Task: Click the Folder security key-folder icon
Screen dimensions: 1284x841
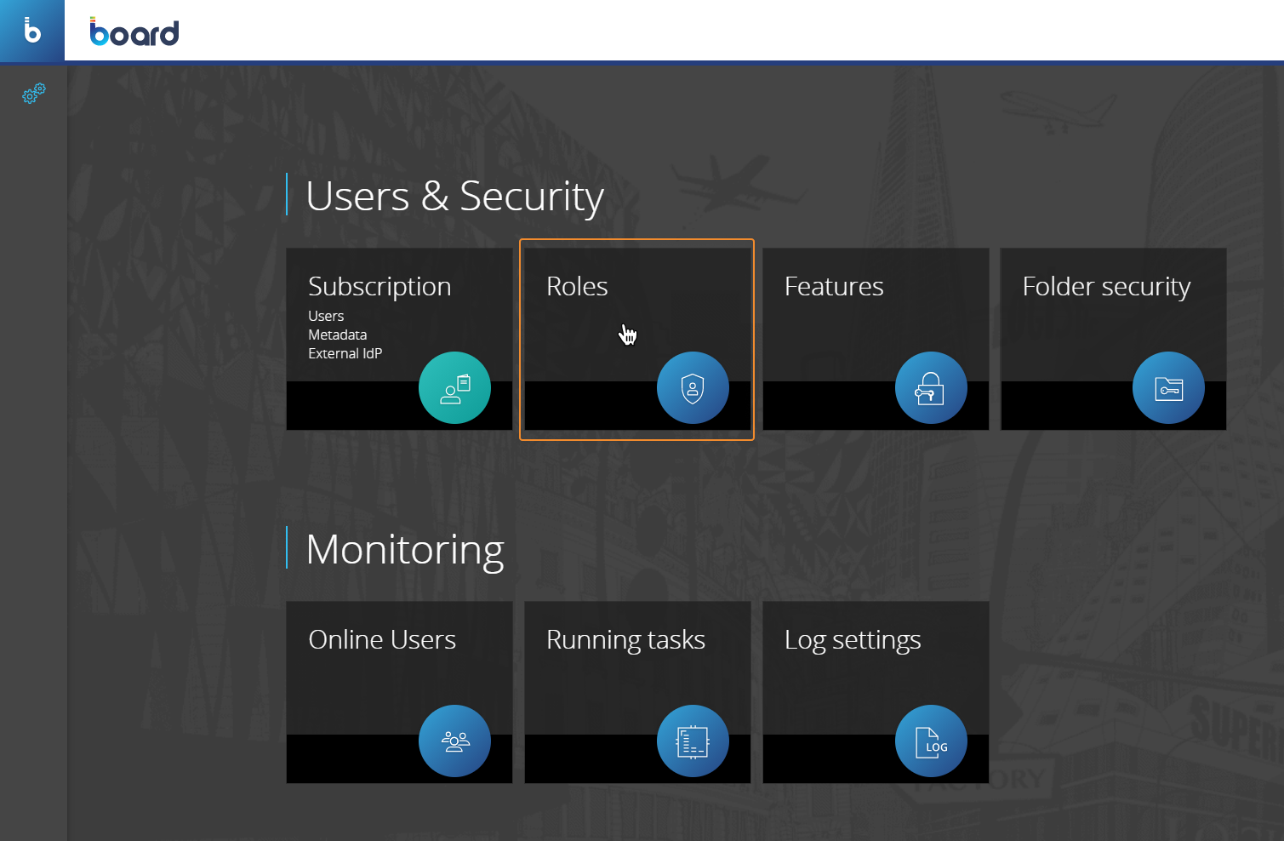Action: click(x=1168, y=388)
